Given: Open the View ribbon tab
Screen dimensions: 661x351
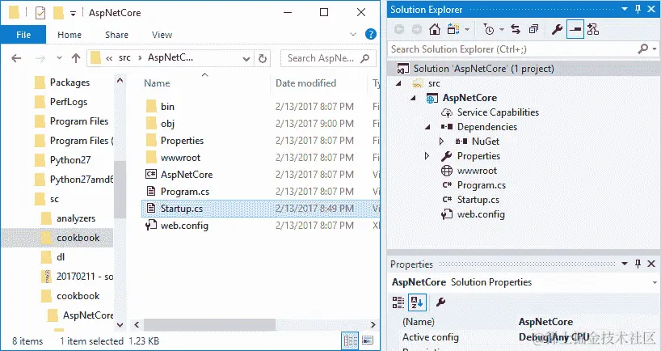Looking at the screenshot, I should pyautogui.click(x=162, y=35).
